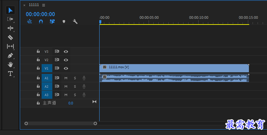Target track V3 header

click(47, 51)
